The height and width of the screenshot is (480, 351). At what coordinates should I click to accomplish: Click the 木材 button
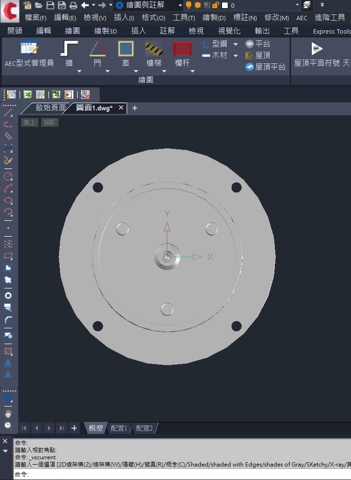click(215, 55)
